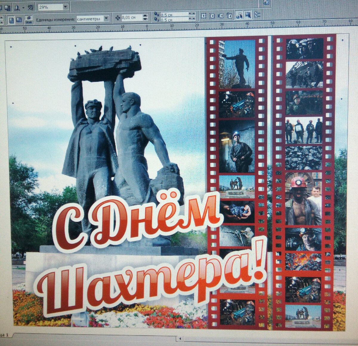Select the 'С Днём' headline text object
The image size is (358, 346).
pos(138,220)
